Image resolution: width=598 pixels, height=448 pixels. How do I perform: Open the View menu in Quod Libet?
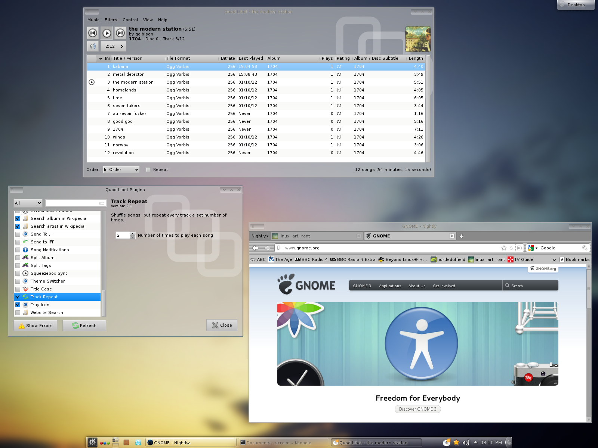148,20
